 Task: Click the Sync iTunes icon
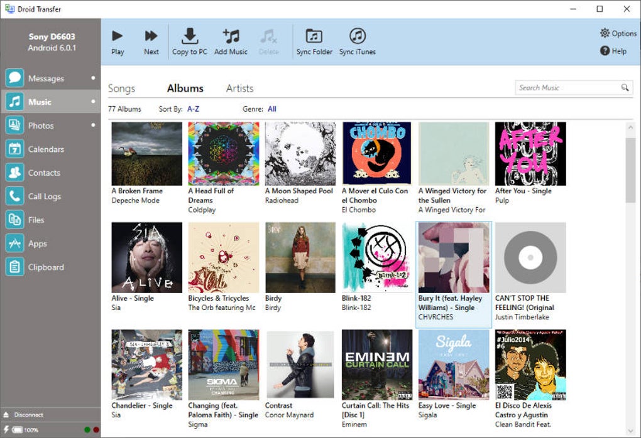(358, 36)
